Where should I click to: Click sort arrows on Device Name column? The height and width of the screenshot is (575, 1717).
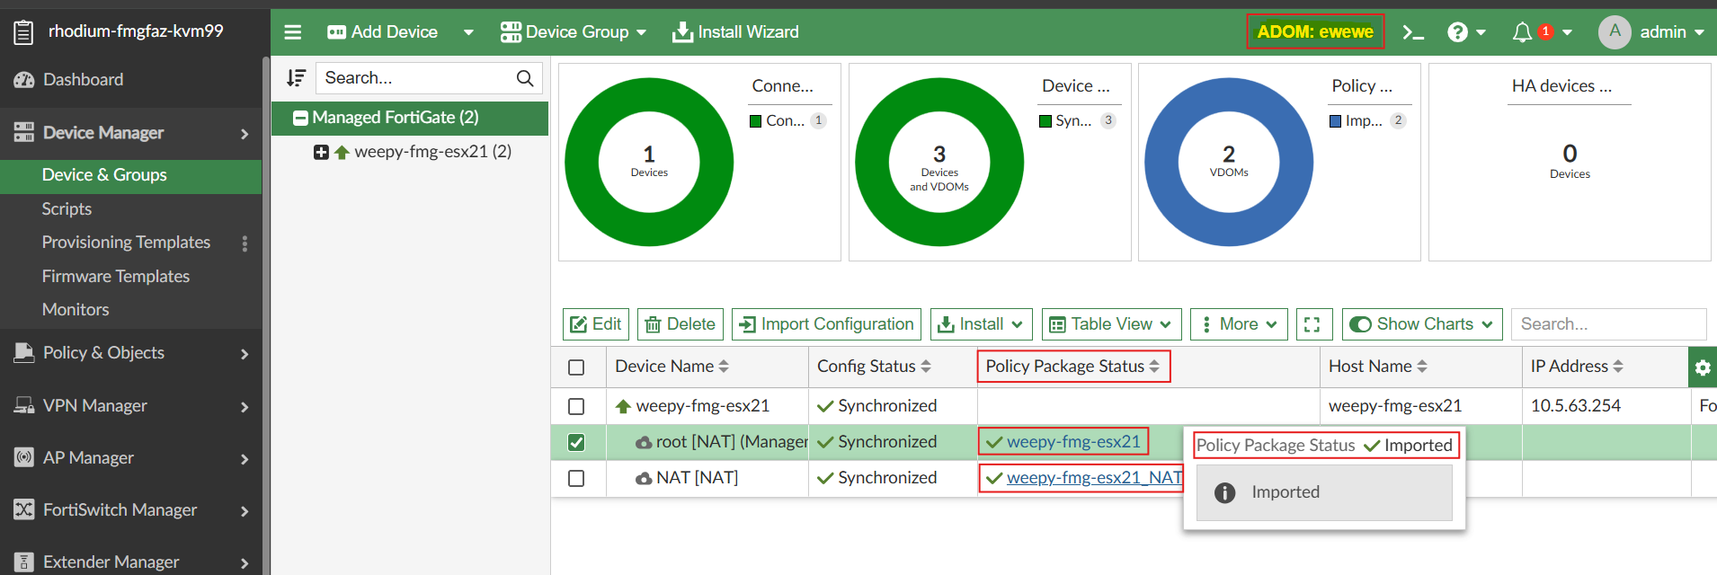[x=724, y=367]
